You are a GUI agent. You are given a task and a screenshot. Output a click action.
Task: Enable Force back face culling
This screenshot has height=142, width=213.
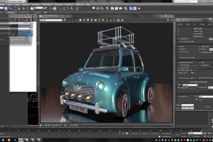[x=179, y=41]
